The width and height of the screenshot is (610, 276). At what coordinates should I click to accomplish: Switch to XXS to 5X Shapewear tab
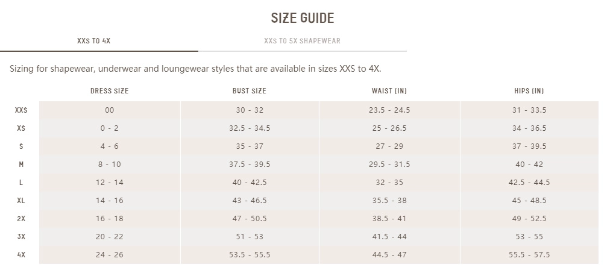302,41
